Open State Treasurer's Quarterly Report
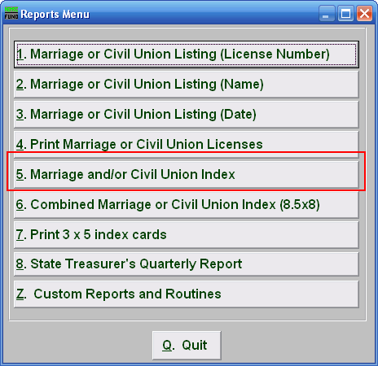Image resolution: width=378 pixels, height=366 pixels. [x=187, y=264]
